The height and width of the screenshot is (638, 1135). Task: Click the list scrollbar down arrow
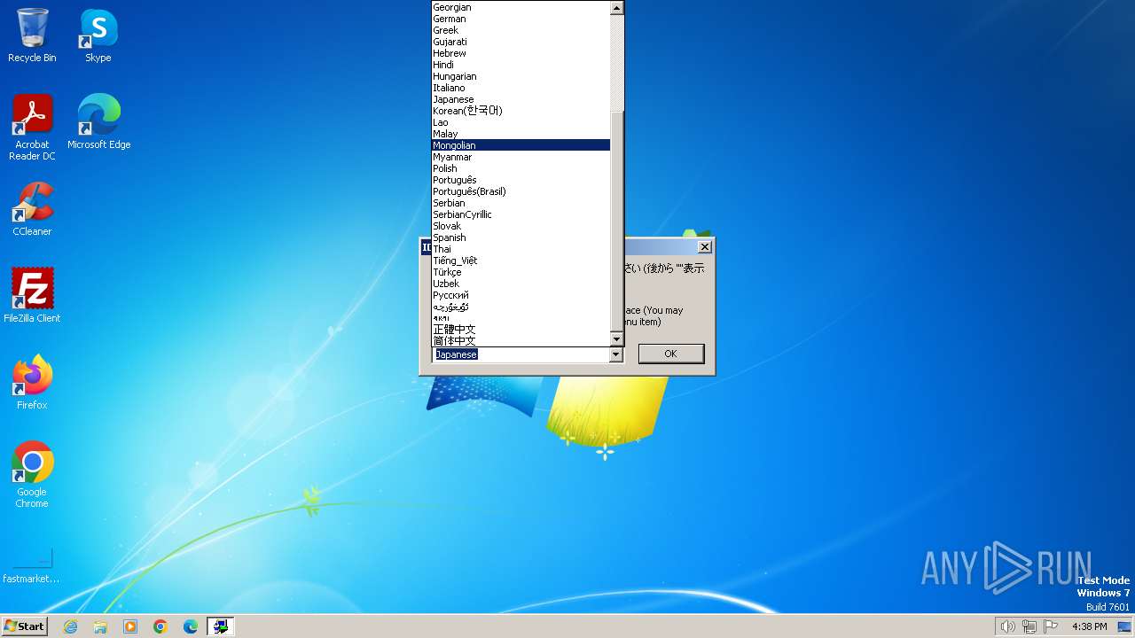pyautogui.click(x=617, y=339)
